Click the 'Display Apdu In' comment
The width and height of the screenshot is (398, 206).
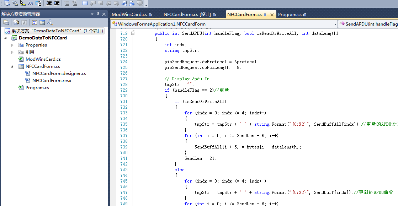(x=187, y=79)
